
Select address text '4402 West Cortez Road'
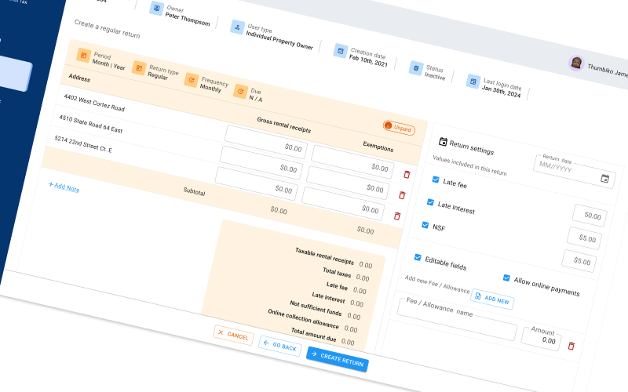click(x=94, y=103)
